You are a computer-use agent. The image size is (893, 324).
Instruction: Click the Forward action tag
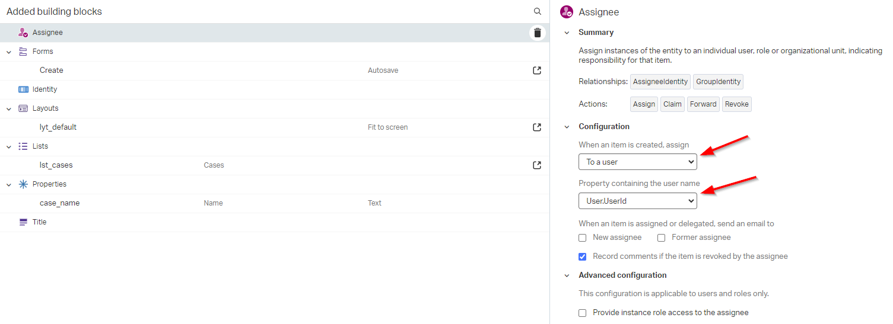tap(703, 104)
